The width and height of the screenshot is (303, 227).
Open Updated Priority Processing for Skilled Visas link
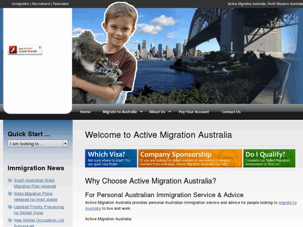pyautogui.click(x=39, y=210)
